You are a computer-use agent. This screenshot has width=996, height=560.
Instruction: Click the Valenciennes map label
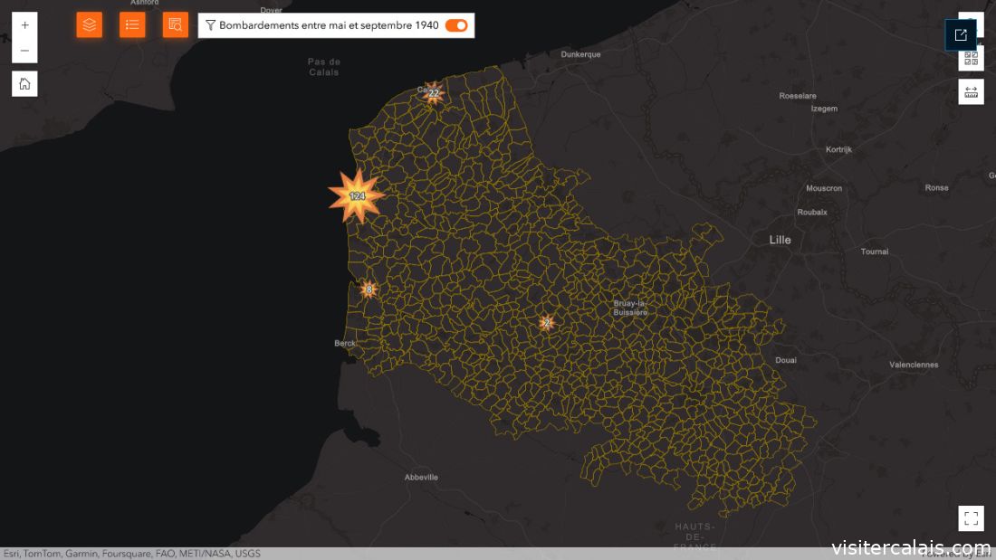click(914, 365)
